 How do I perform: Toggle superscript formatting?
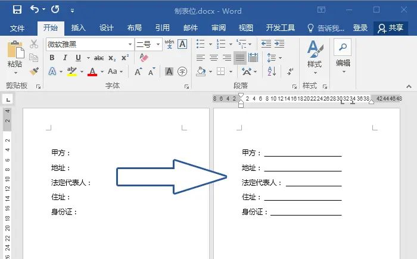click(x=125, y=58)
